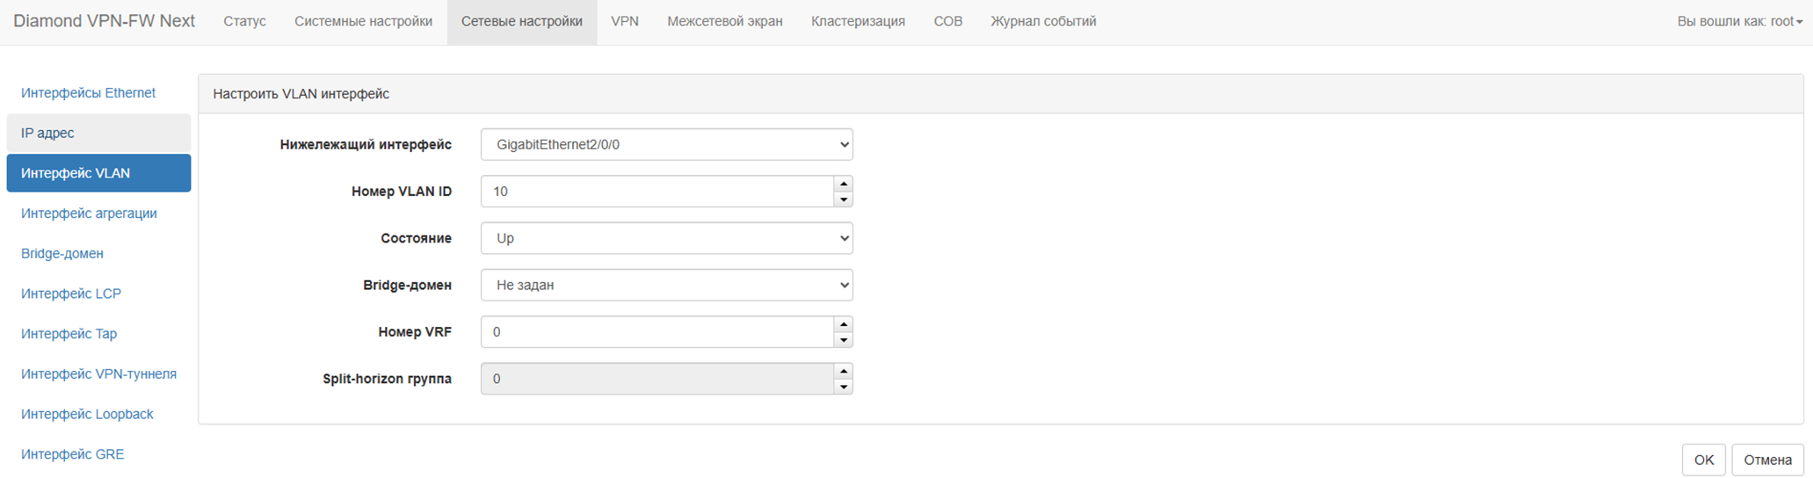Image resolution: width=1813 pixels, height=478 pixels.
Task: Lower Split-horizon группа value with down arrow
Action: point(843,387)
